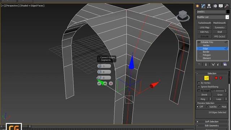Open the [+] viewport menu
The height and width of the screenshot is (130, 231).
pyautogui.click(x=3, y=6)
